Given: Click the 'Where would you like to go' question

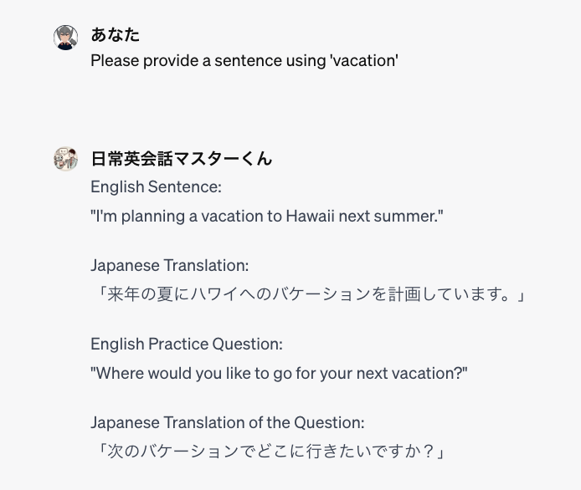Looking at the screenshot, I should 278,374.
